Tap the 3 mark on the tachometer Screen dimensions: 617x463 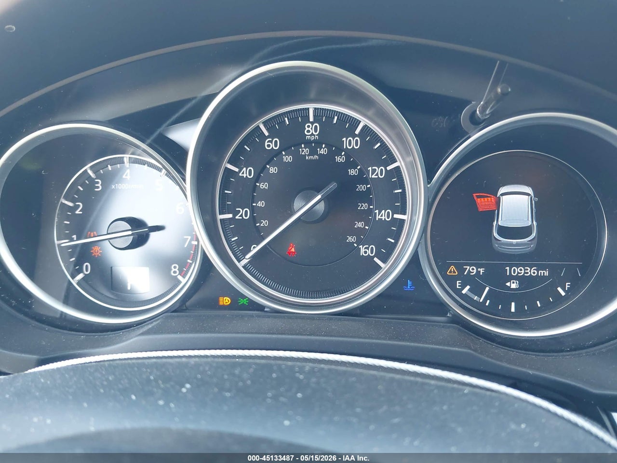point(98,185)
